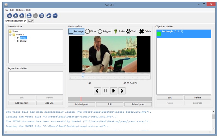Screen dimensions: 220x138
Task: Click the Split button
Action: 110,104
